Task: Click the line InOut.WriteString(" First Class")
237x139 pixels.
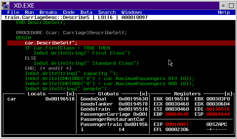Action: point(82,53)
